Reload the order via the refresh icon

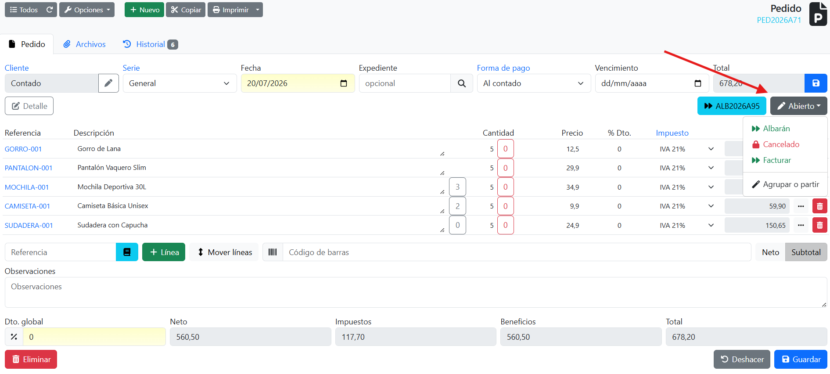coord(50,10)
